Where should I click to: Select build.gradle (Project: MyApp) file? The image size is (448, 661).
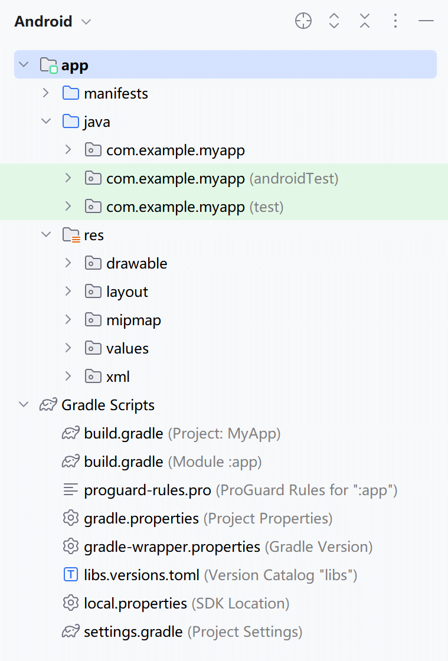point(124,434)
